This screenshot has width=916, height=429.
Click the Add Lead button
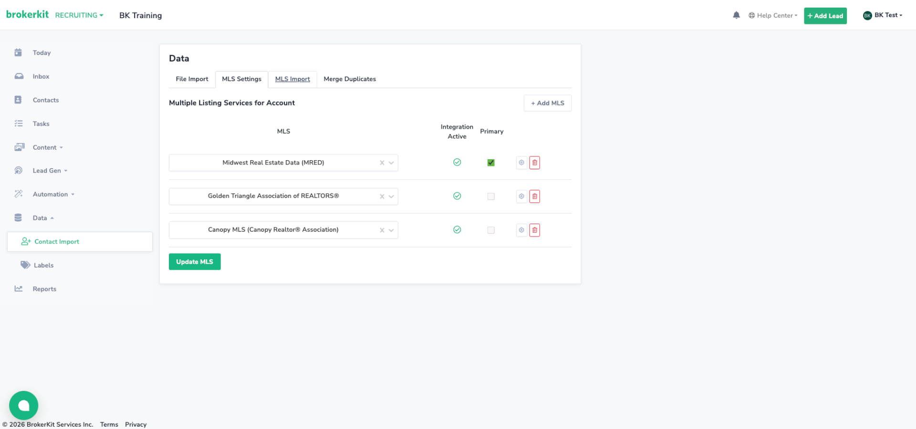[x=825, y=16]
